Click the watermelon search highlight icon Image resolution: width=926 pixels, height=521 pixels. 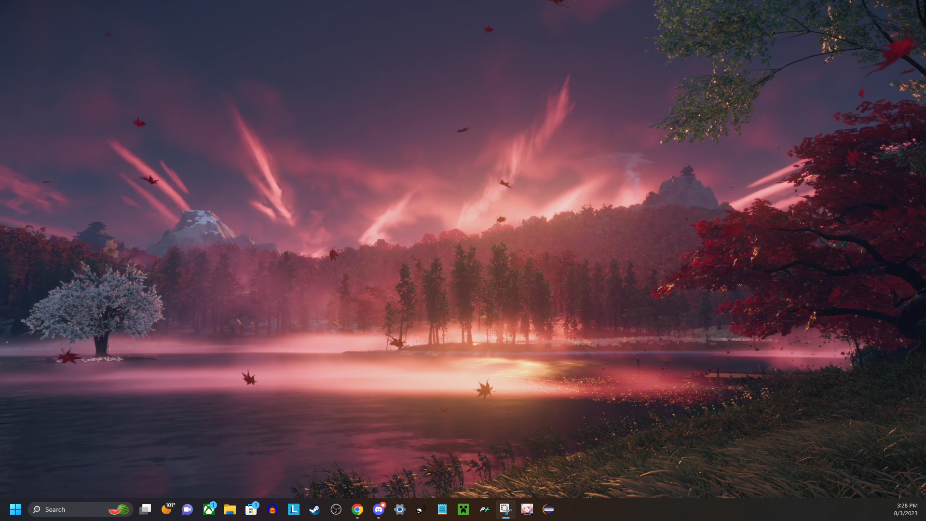pyautogui.click(x=119, y=509)
